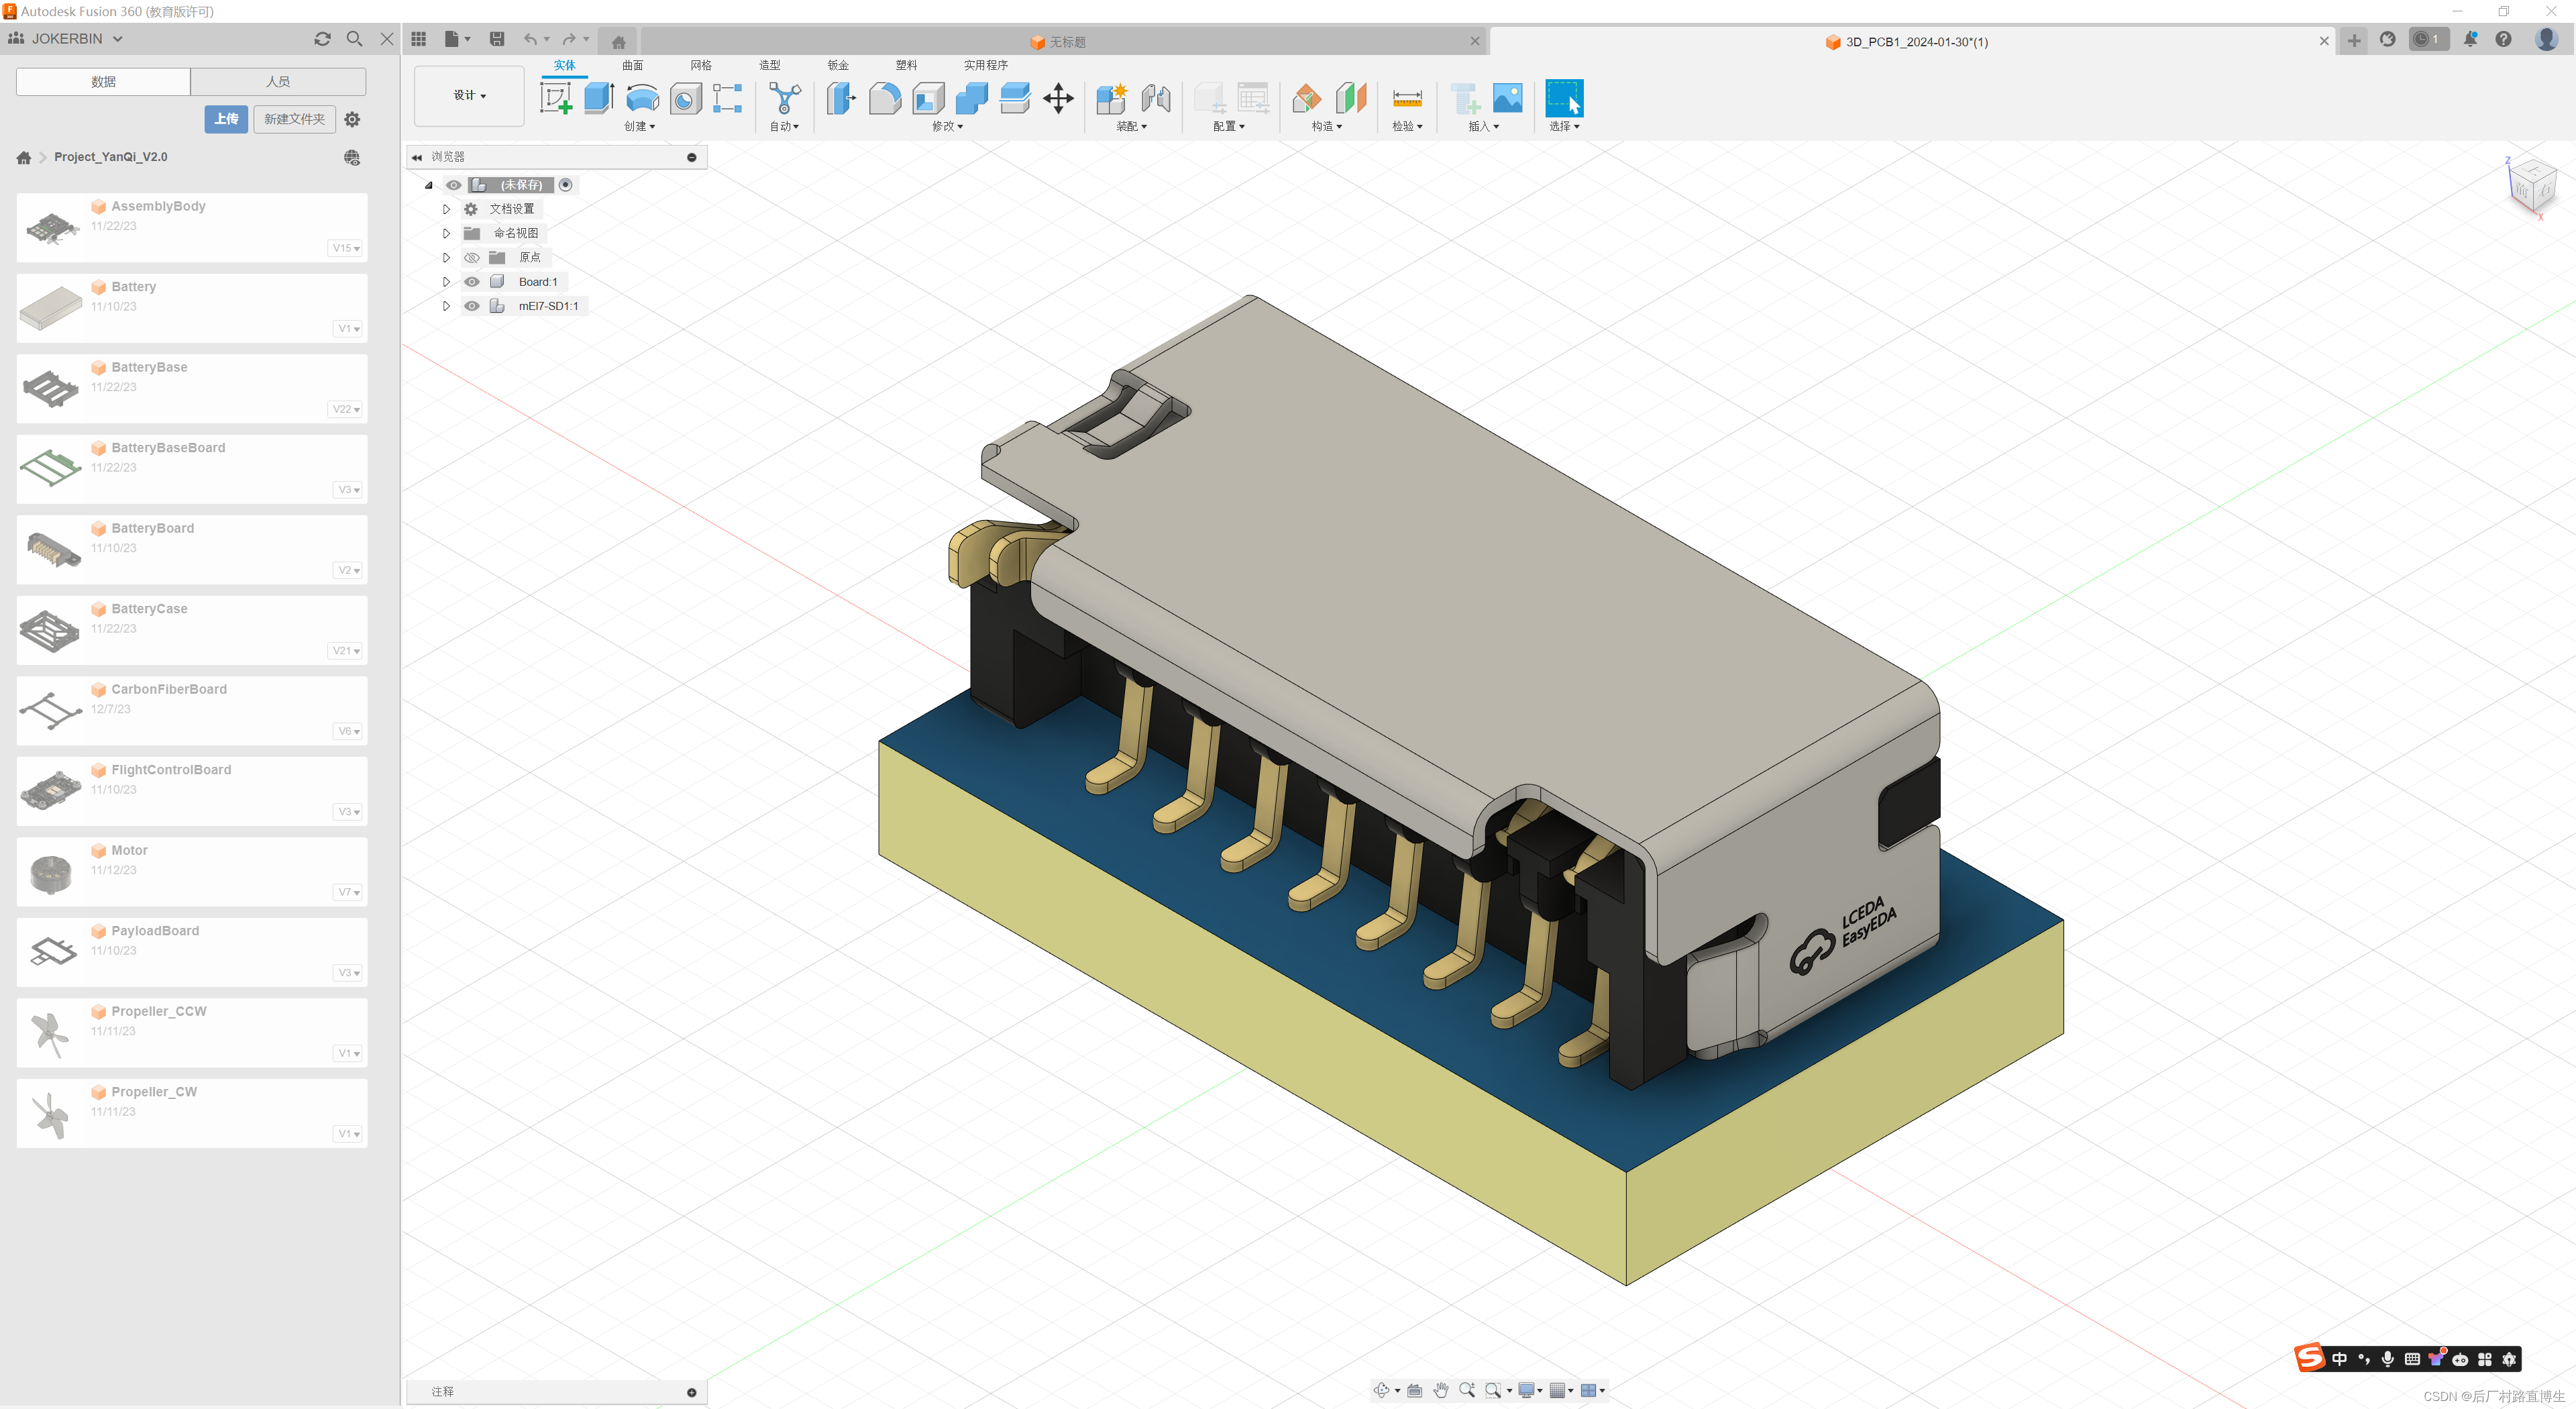The height and width of the screenshot is (1409, 2576).
Task: Open the Assemble menu dropdown
Action: pos(1131,127)
